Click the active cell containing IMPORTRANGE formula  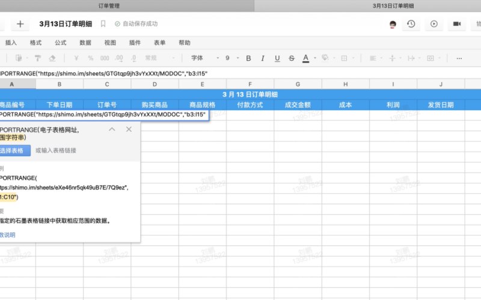click(x=104, y=115)
